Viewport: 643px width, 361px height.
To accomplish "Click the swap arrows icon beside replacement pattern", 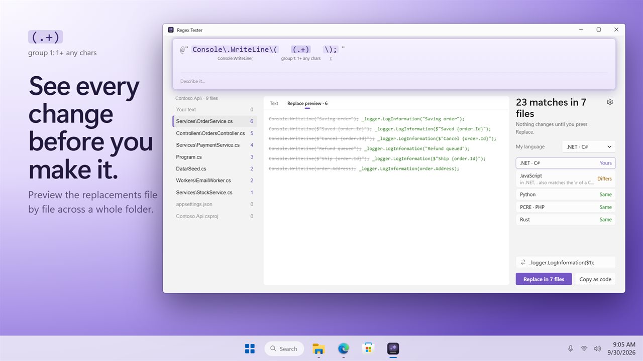I will [523, 262].
